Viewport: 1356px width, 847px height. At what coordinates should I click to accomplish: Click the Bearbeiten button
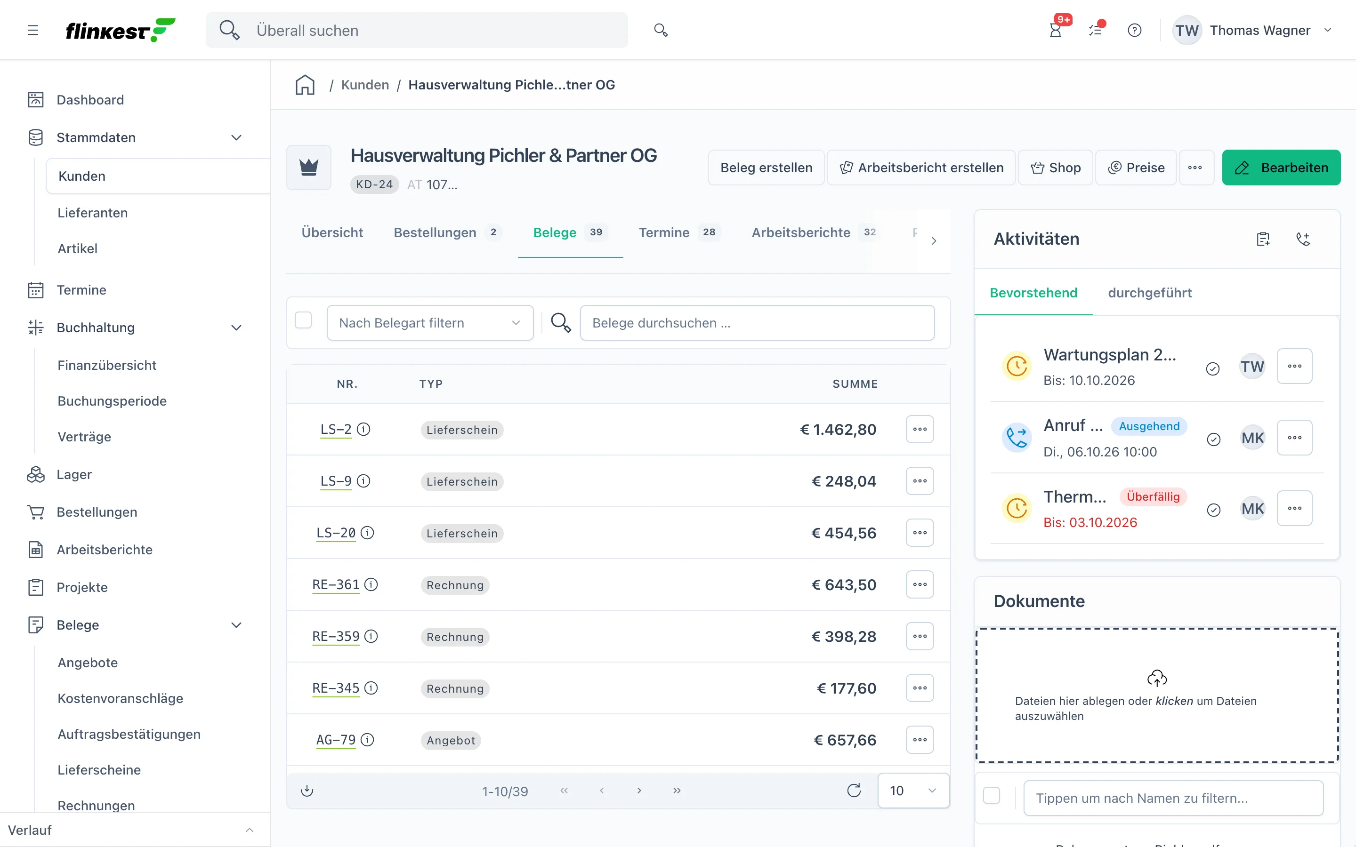point(1281,168)
